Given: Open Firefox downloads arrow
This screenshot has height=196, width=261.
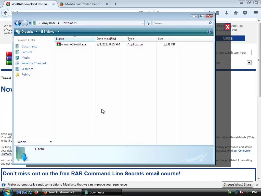Looking at the screenshot, I should click(227, 13).
